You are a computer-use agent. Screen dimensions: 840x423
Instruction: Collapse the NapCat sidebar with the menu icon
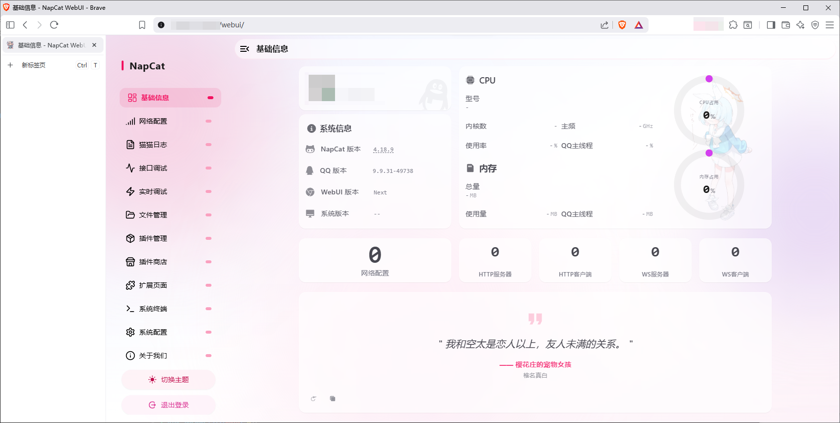pyautogui.click(x=245, y=49)
